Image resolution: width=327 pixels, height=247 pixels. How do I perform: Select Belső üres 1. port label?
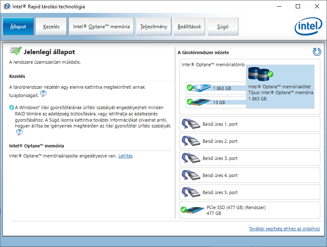coord(220,124)
